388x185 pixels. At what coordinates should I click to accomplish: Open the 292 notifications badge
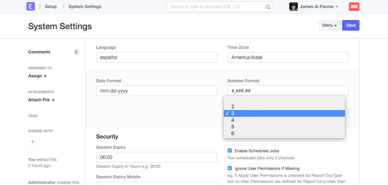[x=354, y=7]
